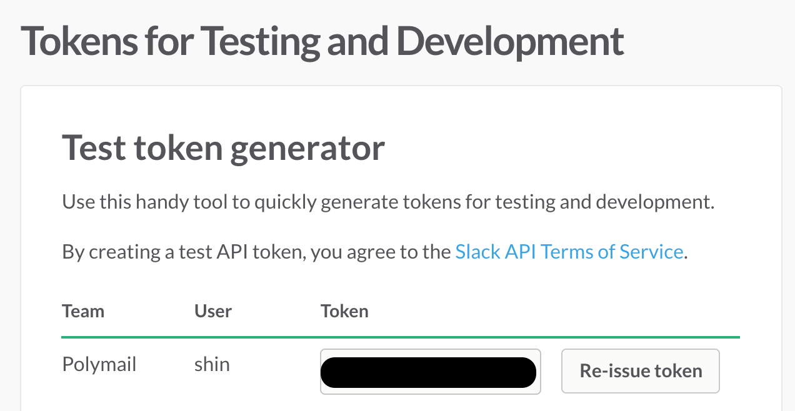
Task: Select the shin user cell
Action: click(x=212, y=364)
